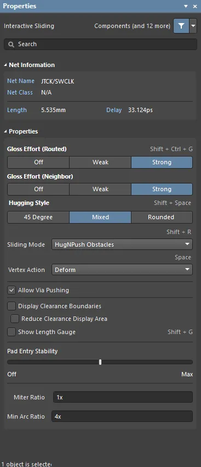
Task: Choose Rounded hugging style
Action: (162, 217)
